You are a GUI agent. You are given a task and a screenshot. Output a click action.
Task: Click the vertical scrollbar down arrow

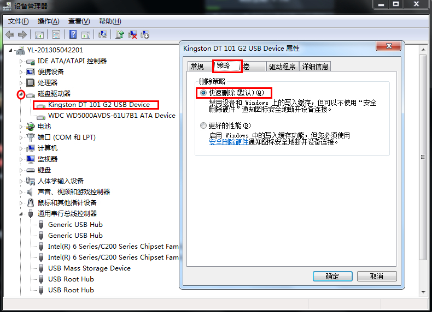pos(423,292)
